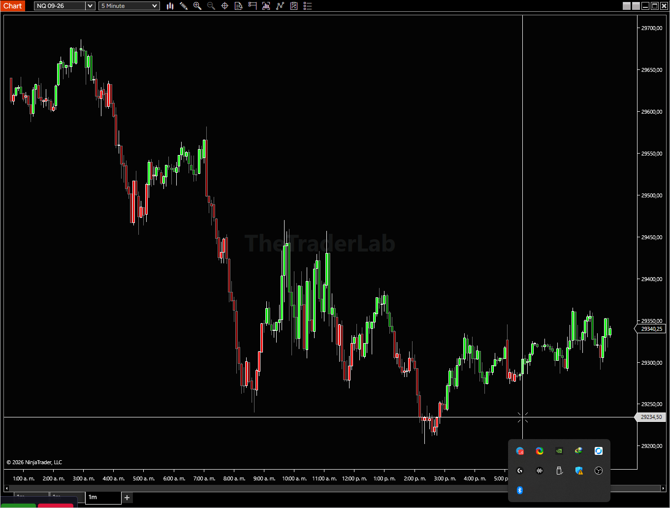This screenshot has width=670, height=508.
Task: Click the green button at bottom left
Action: pyautogui.click(x=18, y=505)
